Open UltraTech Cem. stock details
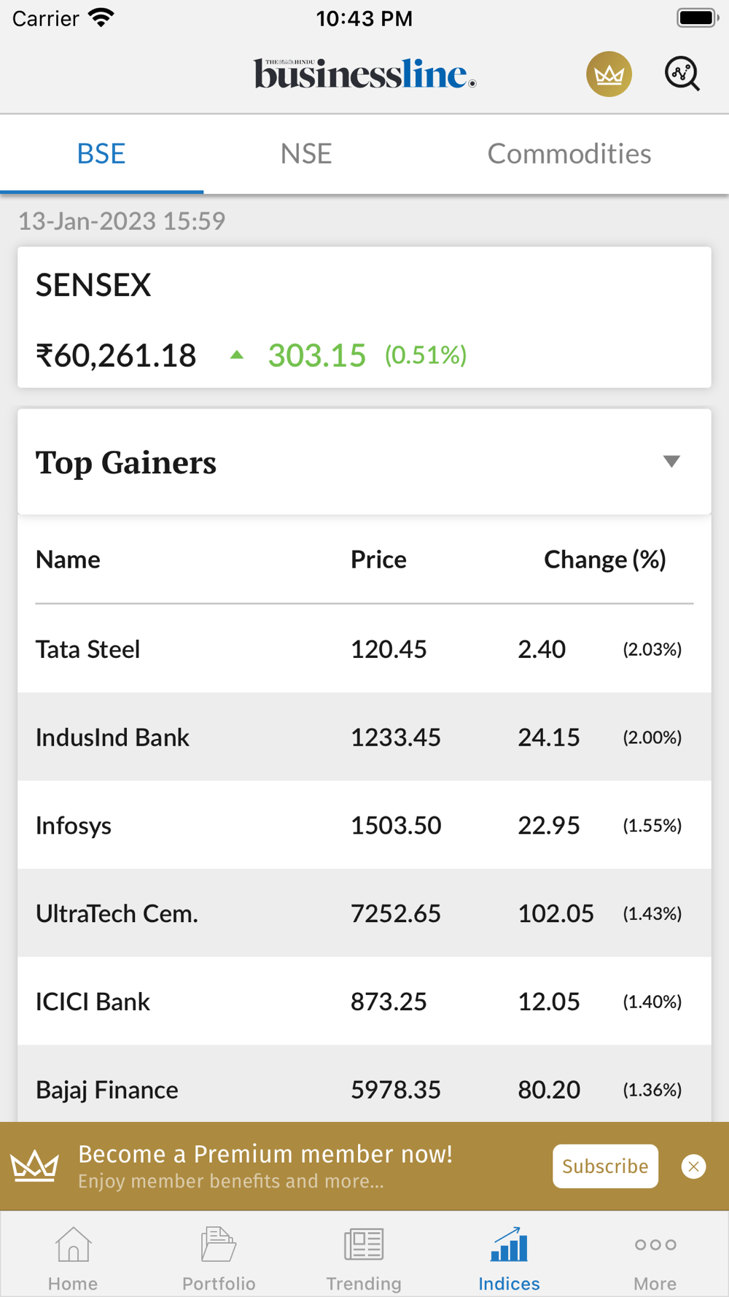 364,913
